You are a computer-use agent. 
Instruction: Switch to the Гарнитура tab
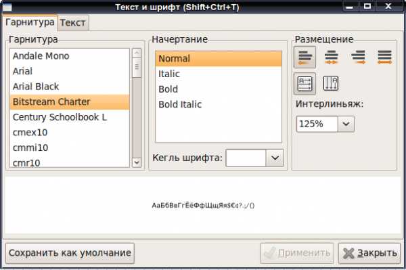point(30,22)
